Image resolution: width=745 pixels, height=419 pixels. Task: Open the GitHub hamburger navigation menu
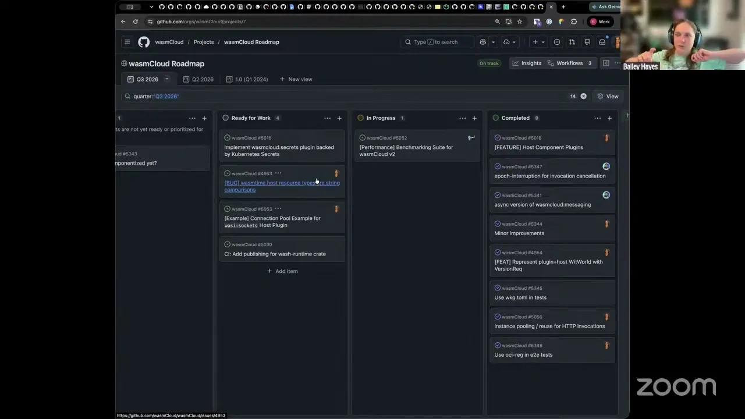pyautogui.click(x=127, y=42)
